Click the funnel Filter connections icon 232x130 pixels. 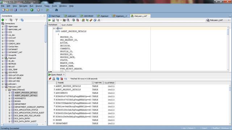coord(16,20)
